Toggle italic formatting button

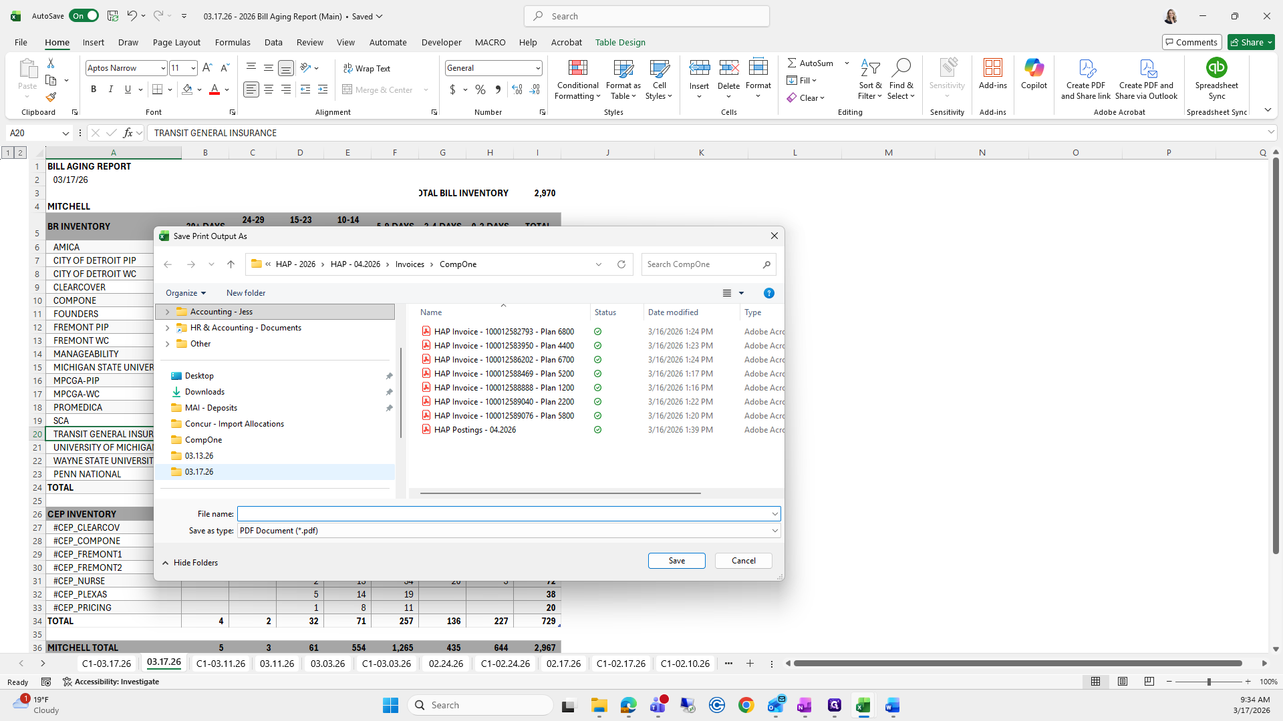(x=110, y=89)
